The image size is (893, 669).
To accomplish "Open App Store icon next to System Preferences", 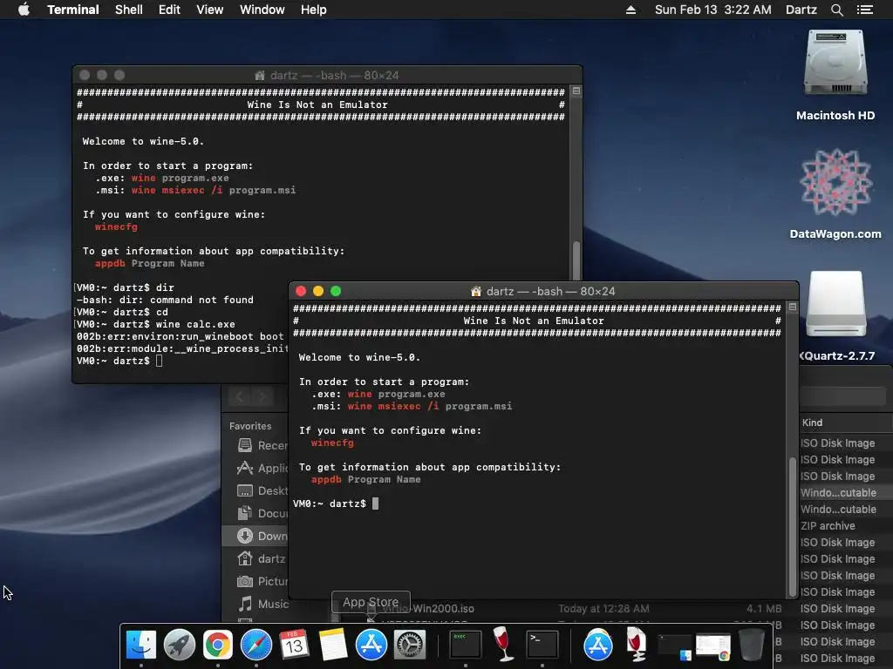I will point(372,645).
